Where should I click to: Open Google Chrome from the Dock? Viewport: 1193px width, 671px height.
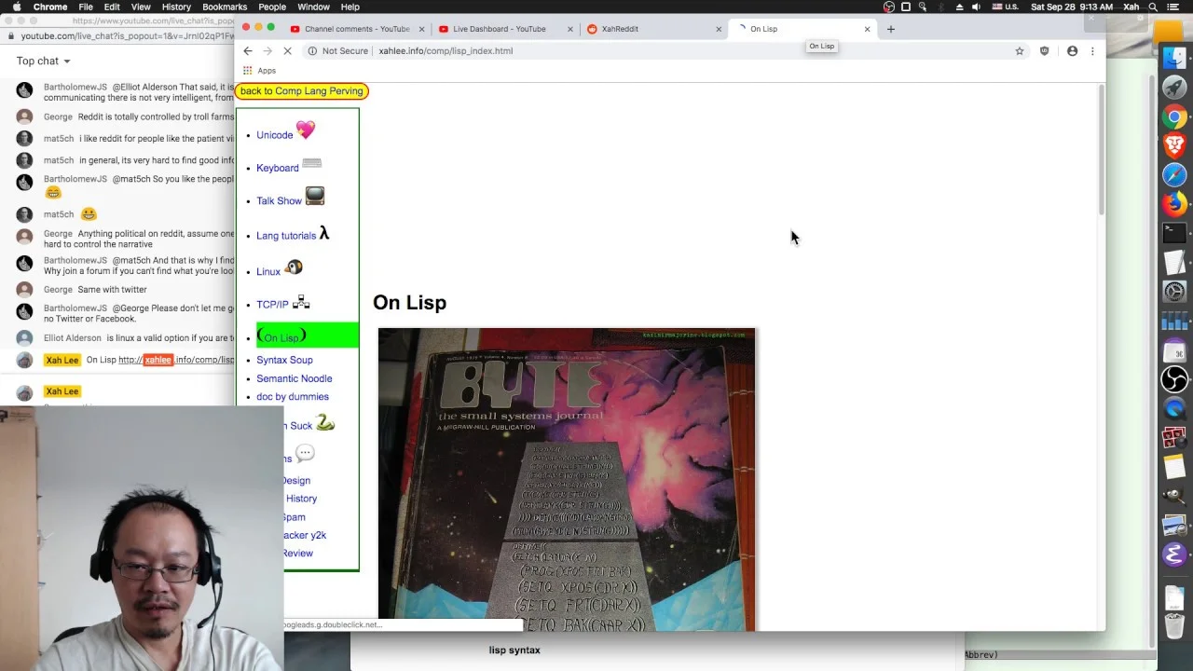1174,116
